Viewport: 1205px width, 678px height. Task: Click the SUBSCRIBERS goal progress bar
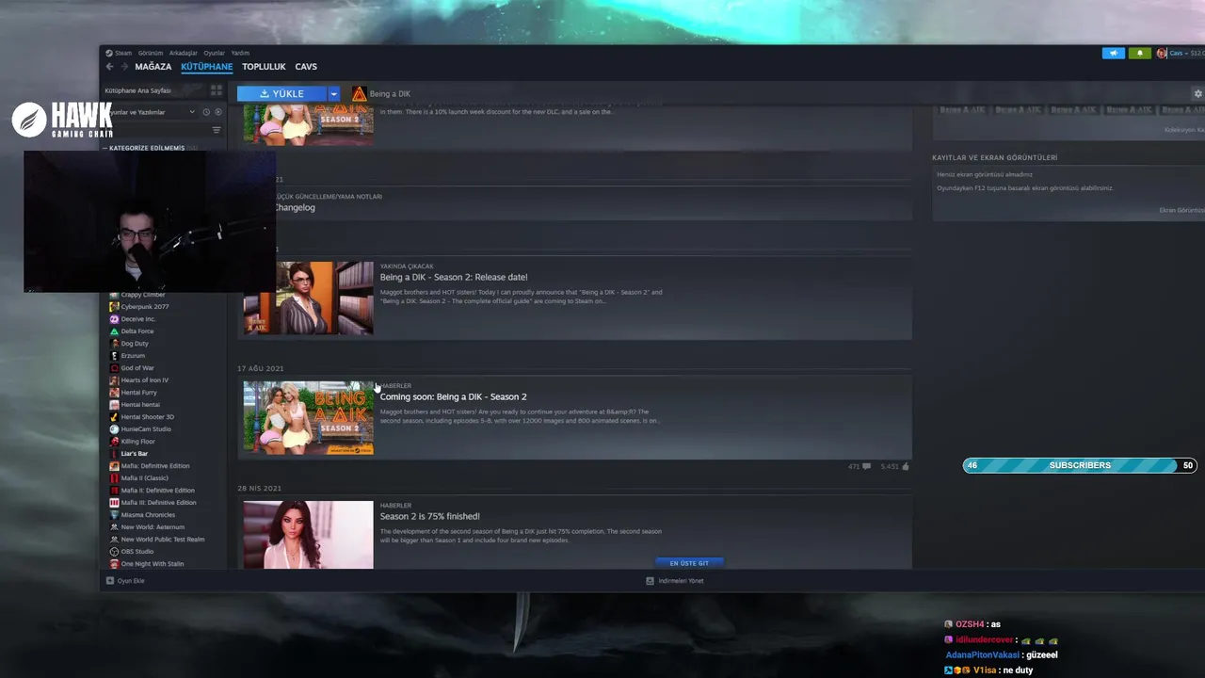coord(1080,465)
